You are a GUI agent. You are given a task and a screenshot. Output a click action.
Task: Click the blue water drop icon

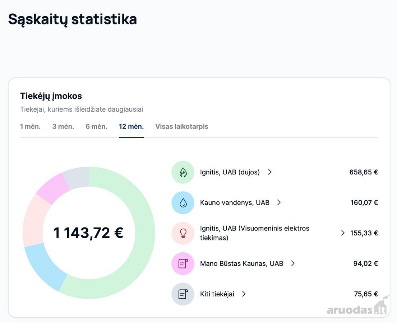coord(183,203)
